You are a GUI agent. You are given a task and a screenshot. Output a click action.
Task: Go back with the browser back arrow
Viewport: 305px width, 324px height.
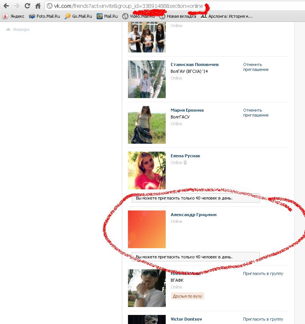[6, 6]
